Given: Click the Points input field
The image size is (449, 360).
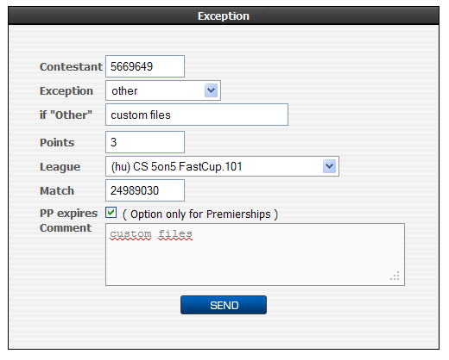Looking at the screenshot, I should click(145, 142).
